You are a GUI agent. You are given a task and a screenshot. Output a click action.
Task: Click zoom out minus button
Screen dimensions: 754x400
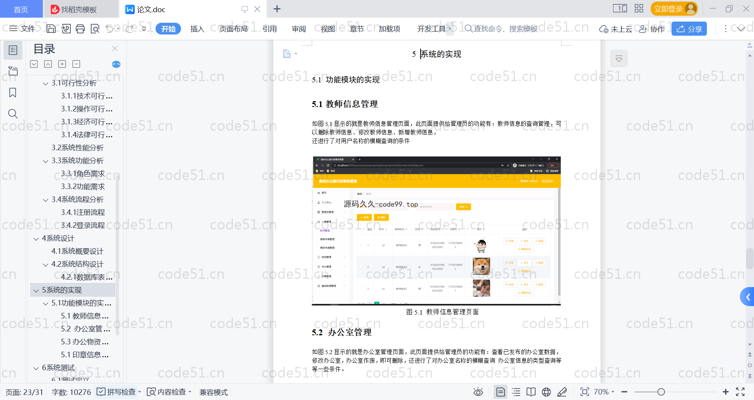[x=624, y=392]
